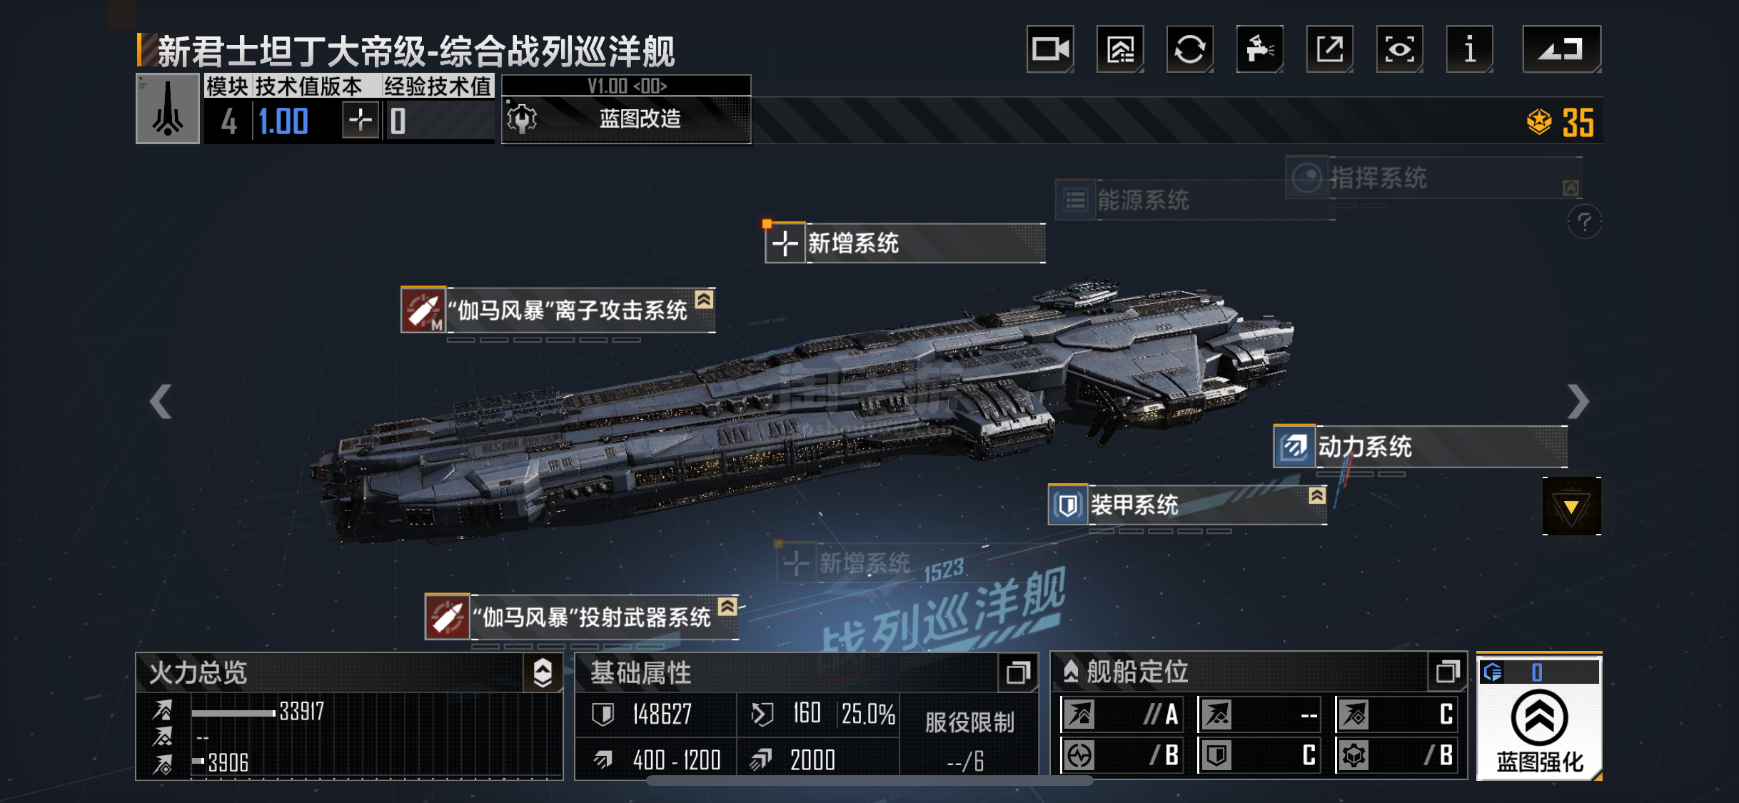Select the 投射武器系统 module
The image size is (1739, 803).
click(582, 617)
